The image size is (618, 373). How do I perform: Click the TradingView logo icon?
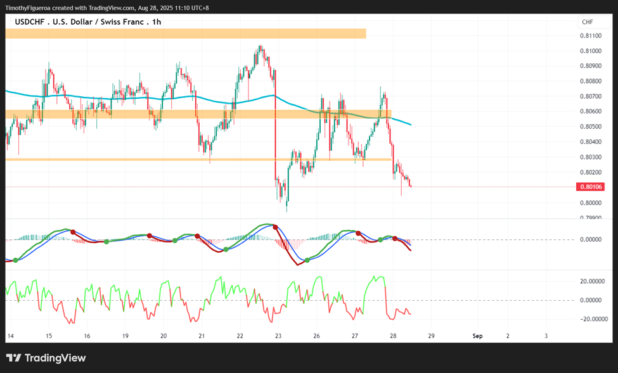(x=13, y=358)
